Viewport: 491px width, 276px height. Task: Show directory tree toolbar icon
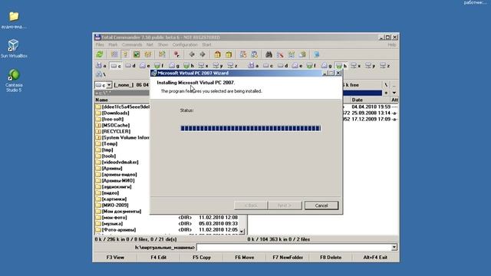pyautogui.click(x=148, y=54)
